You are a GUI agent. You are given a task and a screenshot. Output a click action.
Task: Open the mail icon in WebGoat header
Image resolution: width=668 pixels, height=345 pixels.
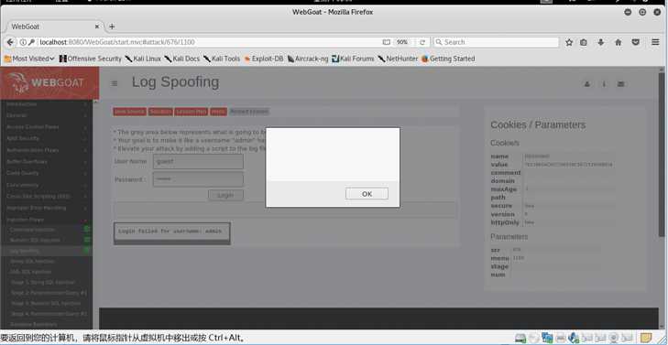click(x=620, y=84)
